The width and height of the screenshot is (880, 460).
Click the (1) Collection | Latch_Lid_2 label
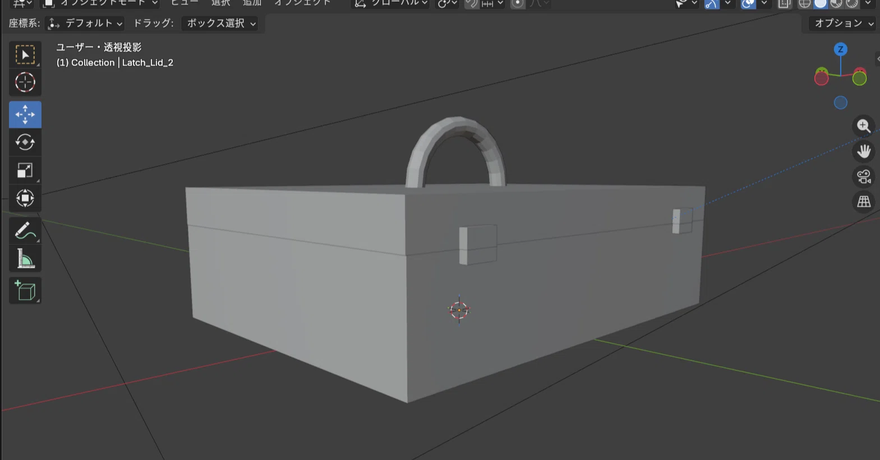pyautogui.click(x=115, y=62)
